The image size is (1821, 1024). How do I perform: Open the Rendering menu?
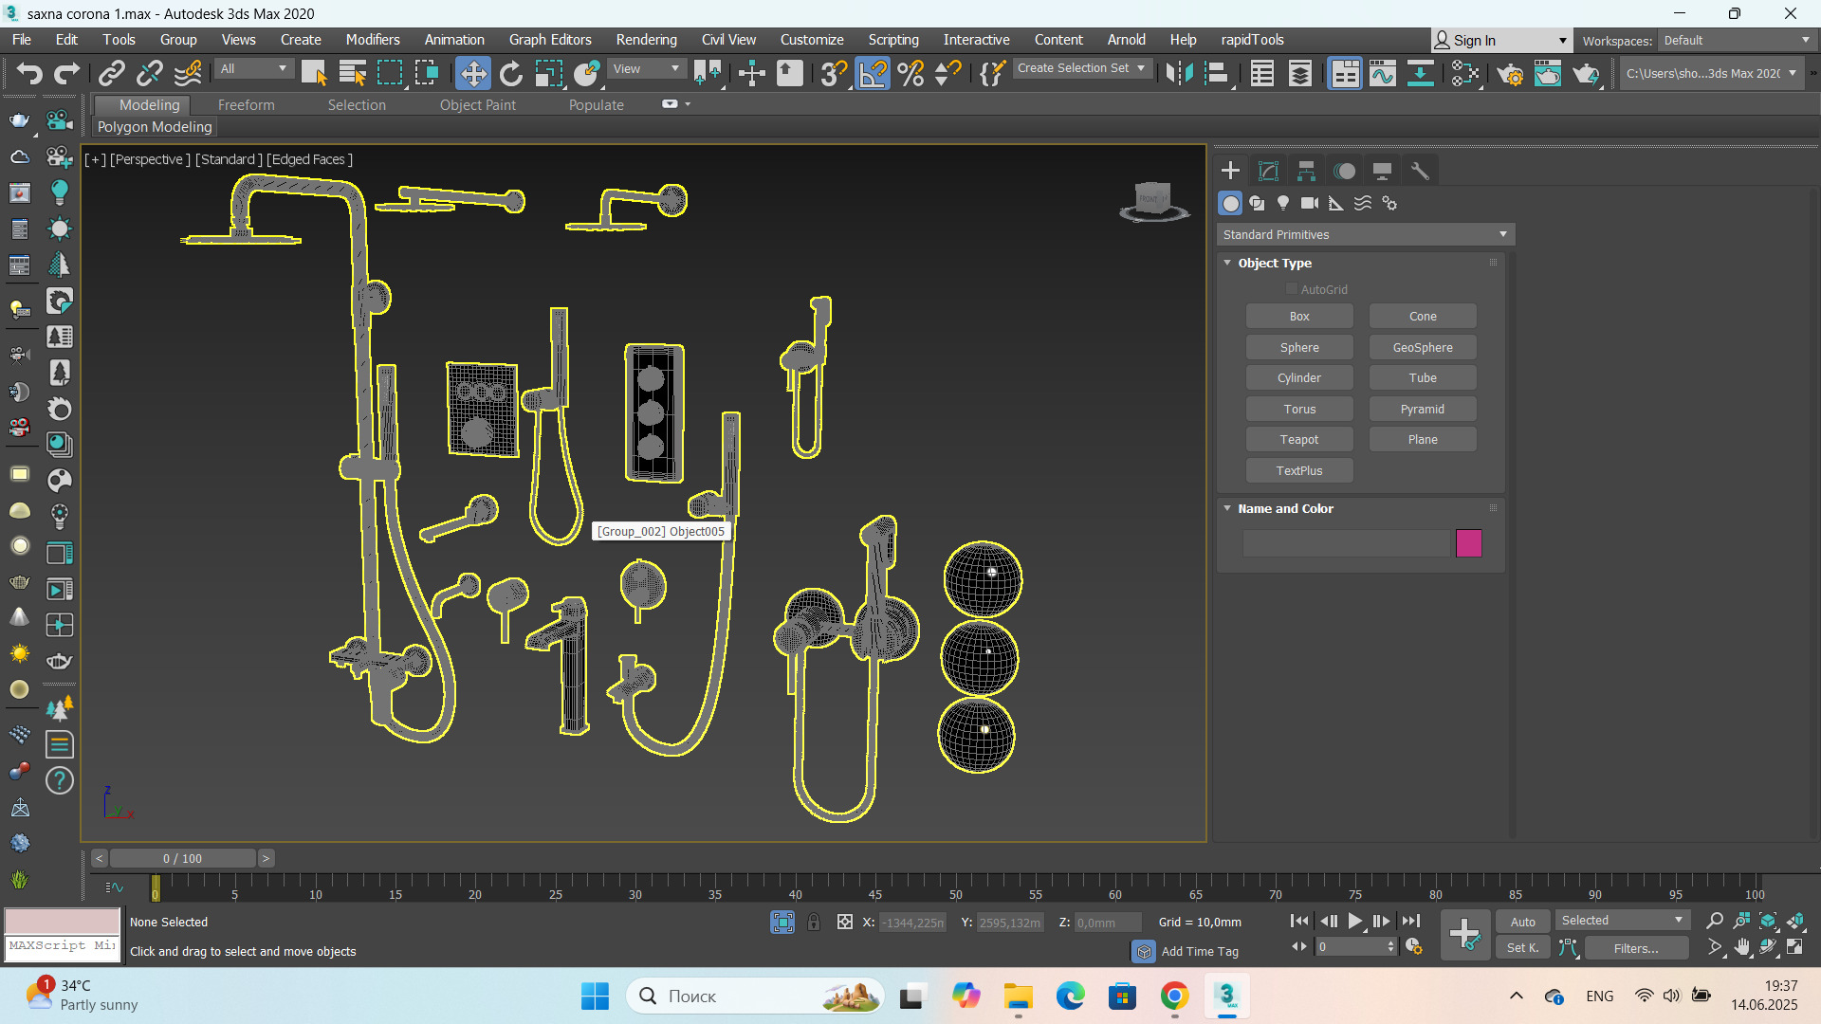pos(646,40)
